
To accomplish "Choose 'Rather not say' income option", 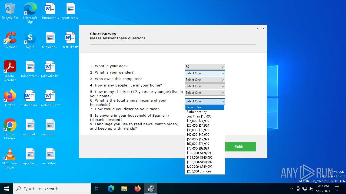I will pyautogui.click(x=205, y=112).
